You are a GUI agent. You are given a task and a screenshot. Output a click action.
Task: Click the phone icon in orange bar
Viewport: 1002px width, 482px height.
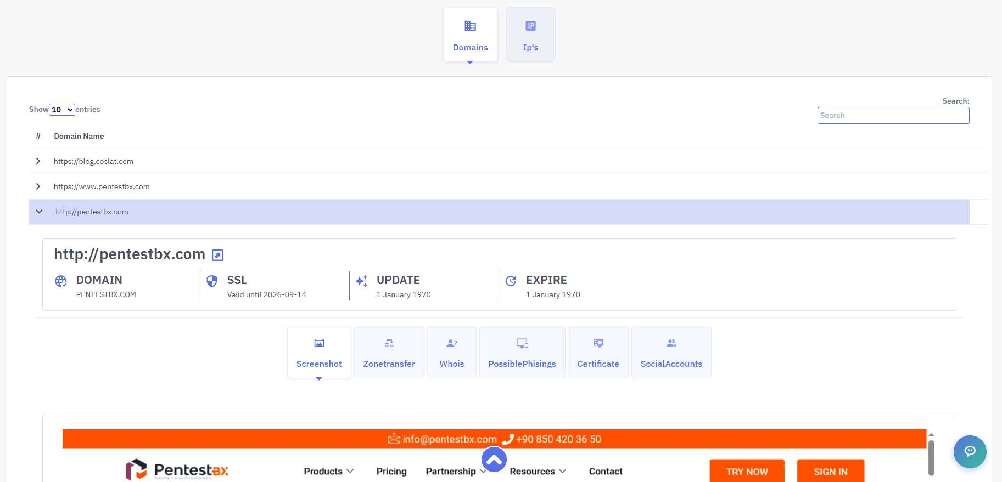point(508,439)
